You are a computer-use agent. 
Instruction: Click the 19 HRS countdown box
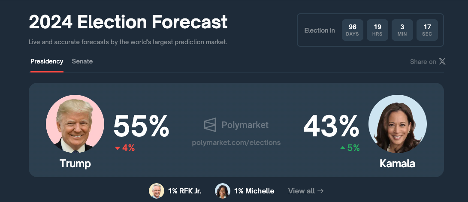377,30
